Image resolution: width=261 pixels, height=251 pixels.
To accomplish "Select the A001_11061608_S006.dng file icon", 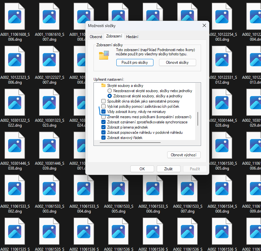I will point(14,17).
